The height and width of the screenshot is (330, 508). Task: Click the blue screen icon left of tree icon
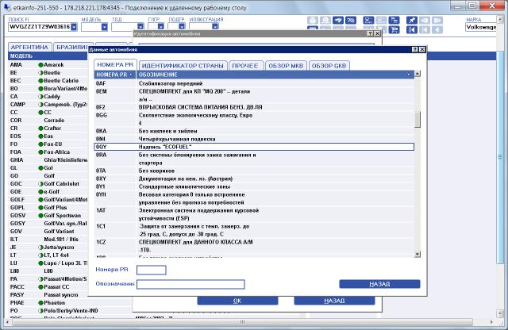point(368,21)
